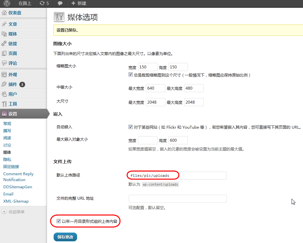303x243 pixels.
Task: Open Email settings link
Action: (x=8, y=194)
